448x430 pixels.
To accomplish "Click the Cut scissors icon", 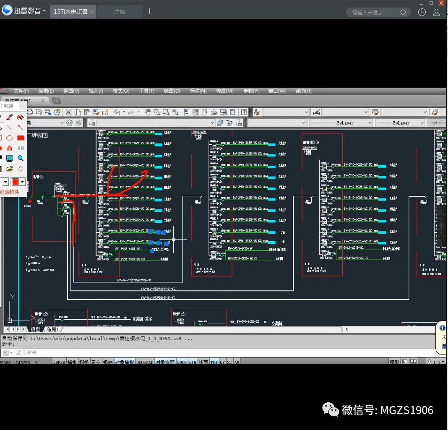I will click(68, 112).
